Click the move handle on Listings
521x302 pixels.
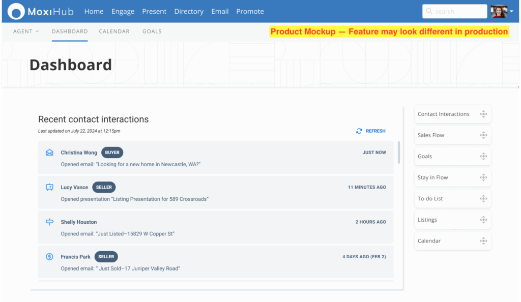point(483,220)
